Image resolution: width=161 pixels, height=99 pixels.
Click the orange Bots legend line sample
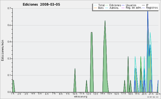tap(95, 8)
